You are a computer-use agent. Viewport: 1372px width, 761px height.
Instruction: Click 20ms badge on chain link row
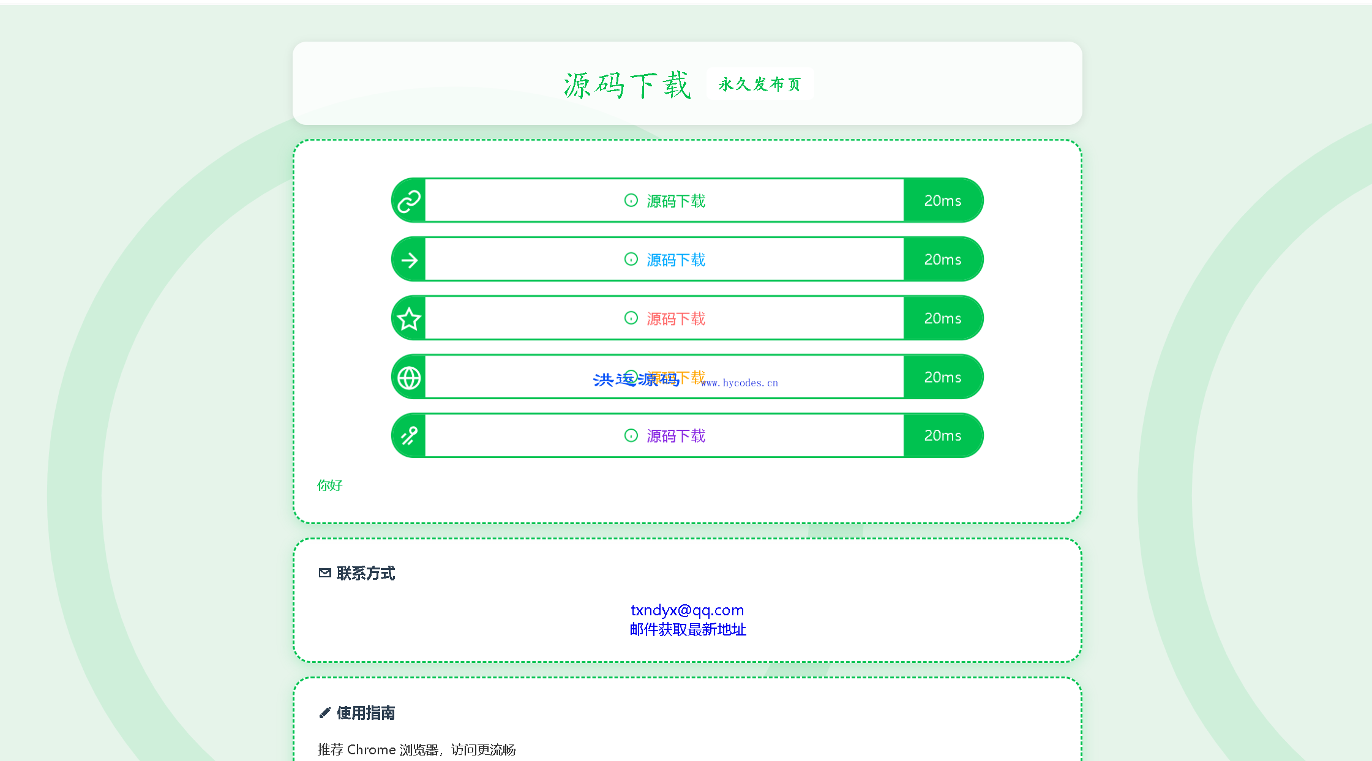(x=943, y=201)
